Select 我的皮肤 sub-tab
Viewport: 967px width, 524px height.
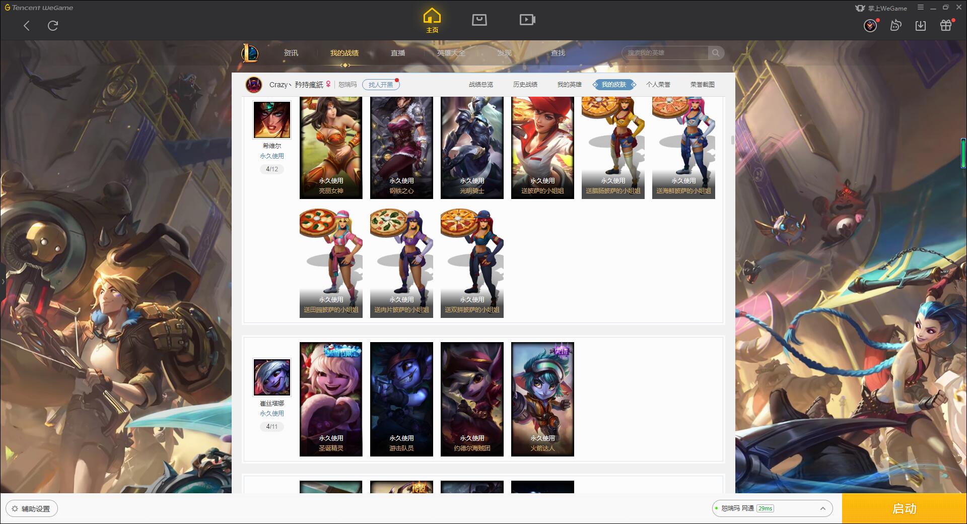(614, 85)
